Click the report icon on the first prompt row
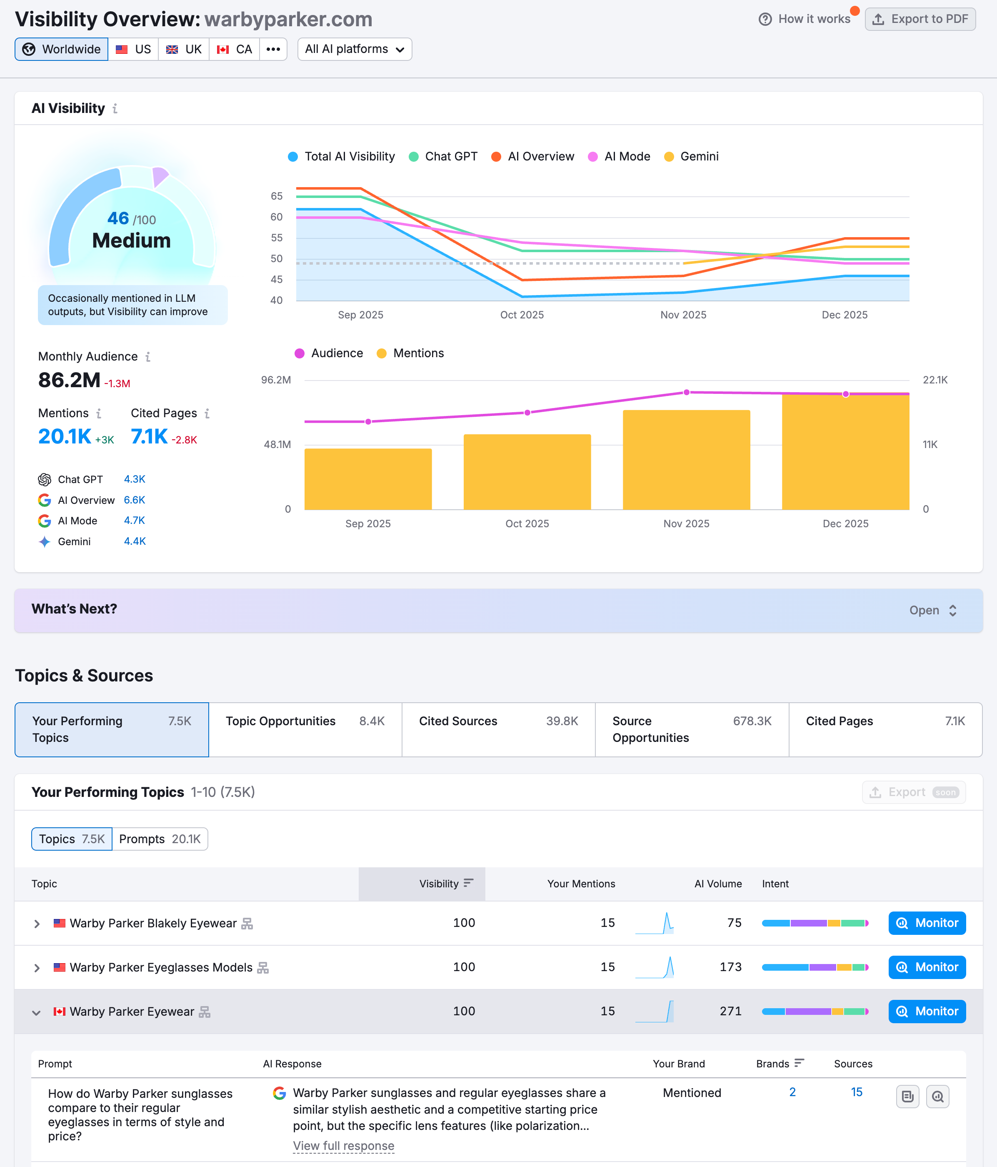The height and width of the screenshot is (1167, 997). click(x=907, y=1096)
